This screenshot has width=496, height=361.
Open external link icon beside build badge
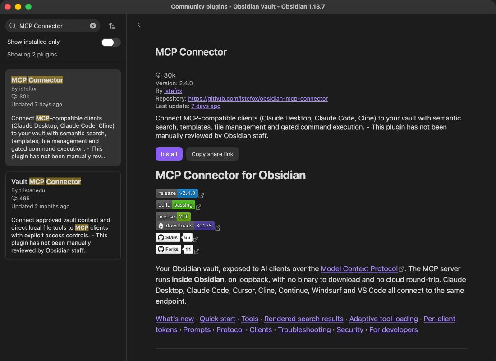[x=199, y=207]
